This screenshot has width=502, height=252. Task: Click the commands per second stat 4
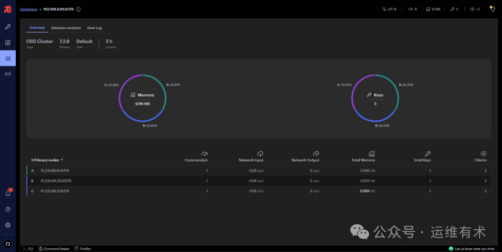coord(412,9)
